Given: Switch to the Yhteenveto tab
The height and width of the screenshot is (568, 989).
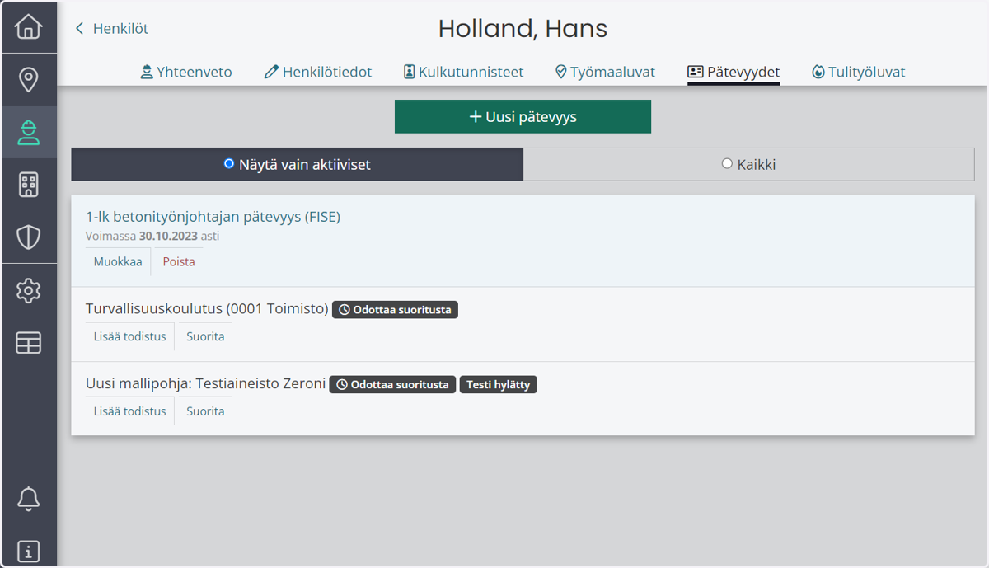Looking at the screenshot, I should coord(185,72).
